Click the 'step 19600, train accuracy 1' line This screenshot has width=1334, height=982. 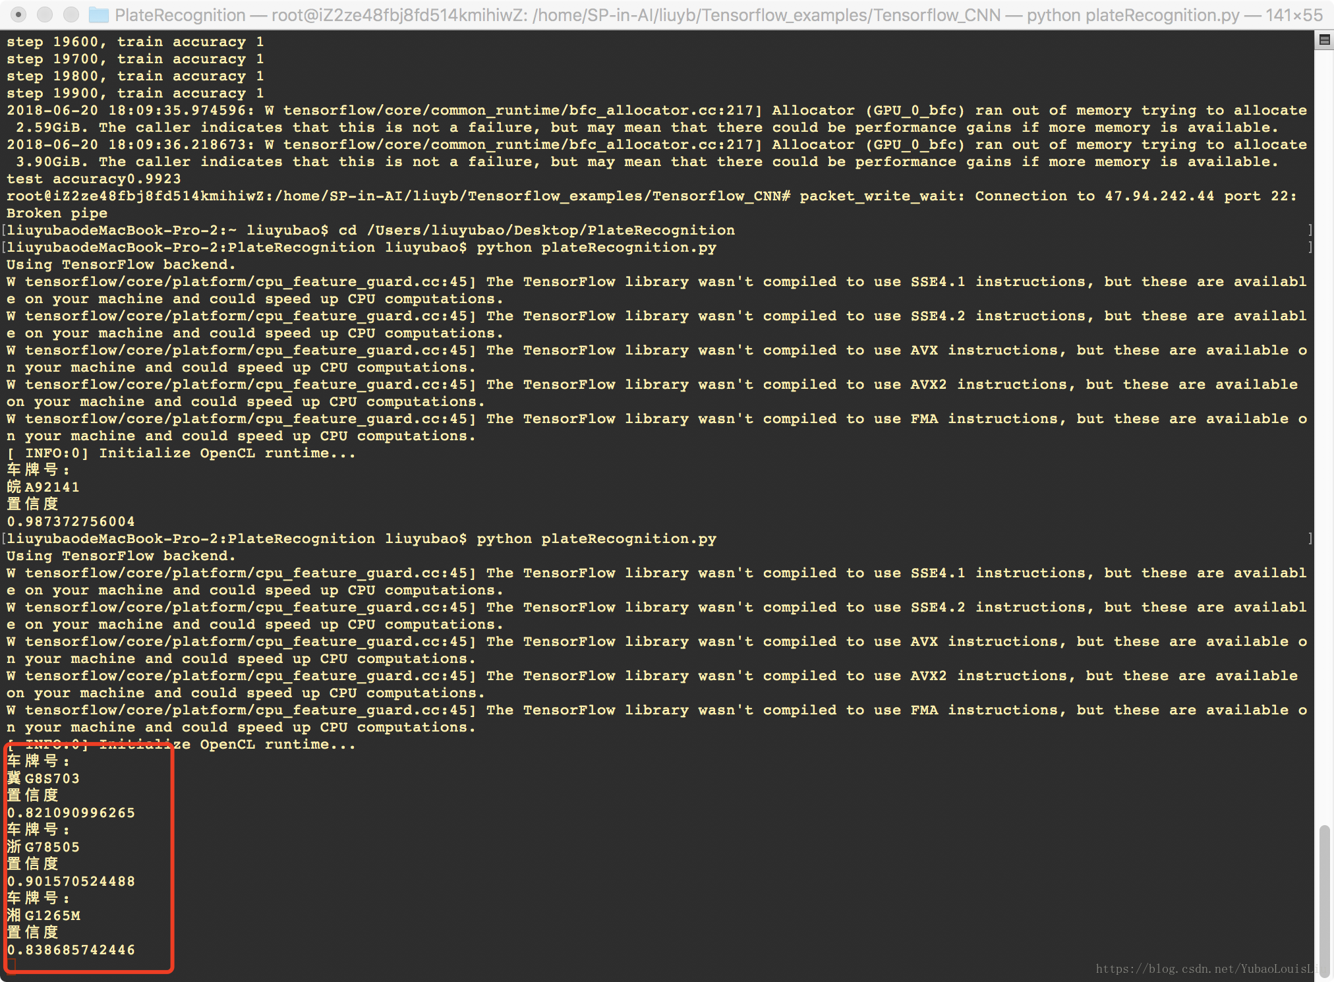tap(135, 42)
